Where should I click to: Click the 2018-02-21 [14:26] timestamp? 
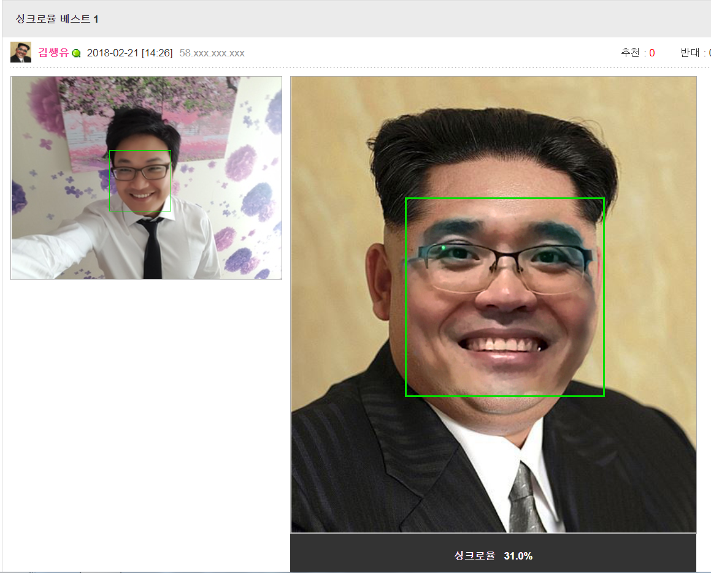[129, 53]
